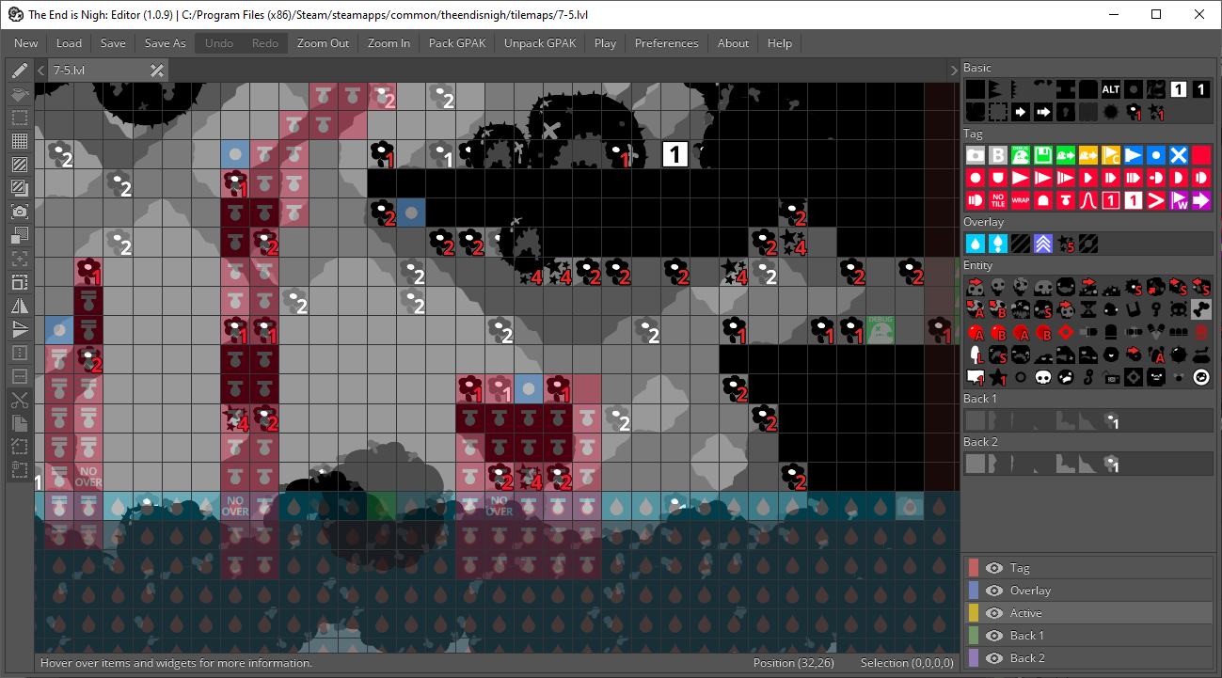Hide the Active layer with its eye

point(994,613)
